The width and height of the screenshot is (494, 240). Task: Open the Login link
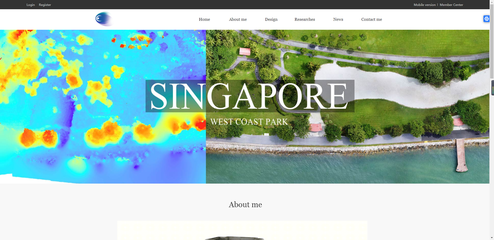pos(31,5)
